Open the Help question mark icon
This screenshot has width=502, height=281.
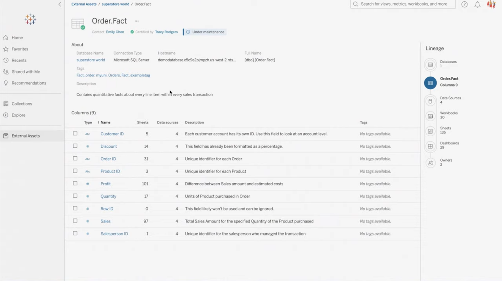[x=464, y=4]
